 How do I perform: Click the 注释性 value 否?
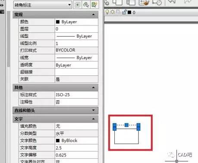(x=76, y=102)
